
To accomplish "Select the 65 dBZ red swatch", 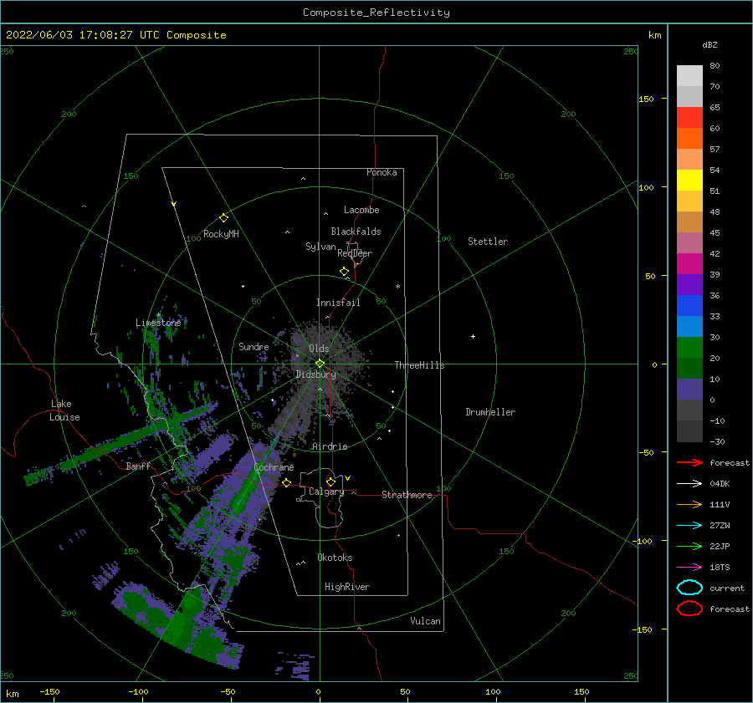I will 689,118.
